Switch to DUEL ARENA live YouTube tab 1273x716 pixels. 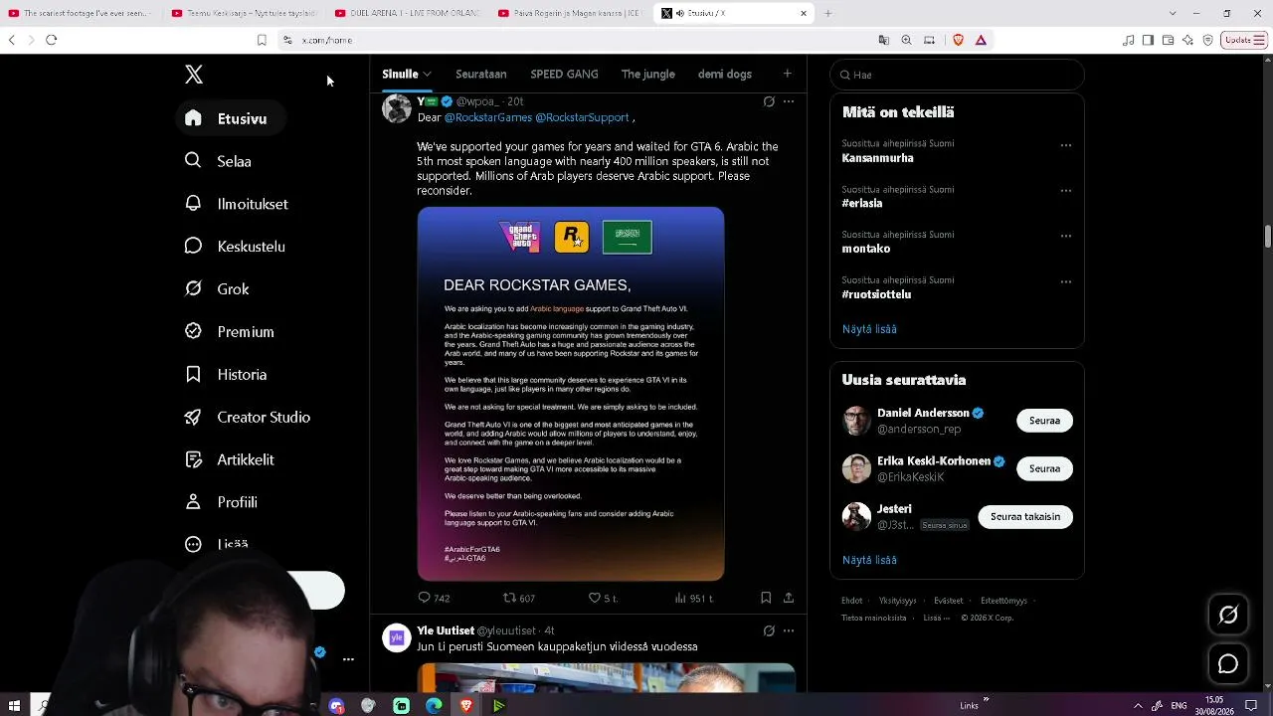coord(408,13)
